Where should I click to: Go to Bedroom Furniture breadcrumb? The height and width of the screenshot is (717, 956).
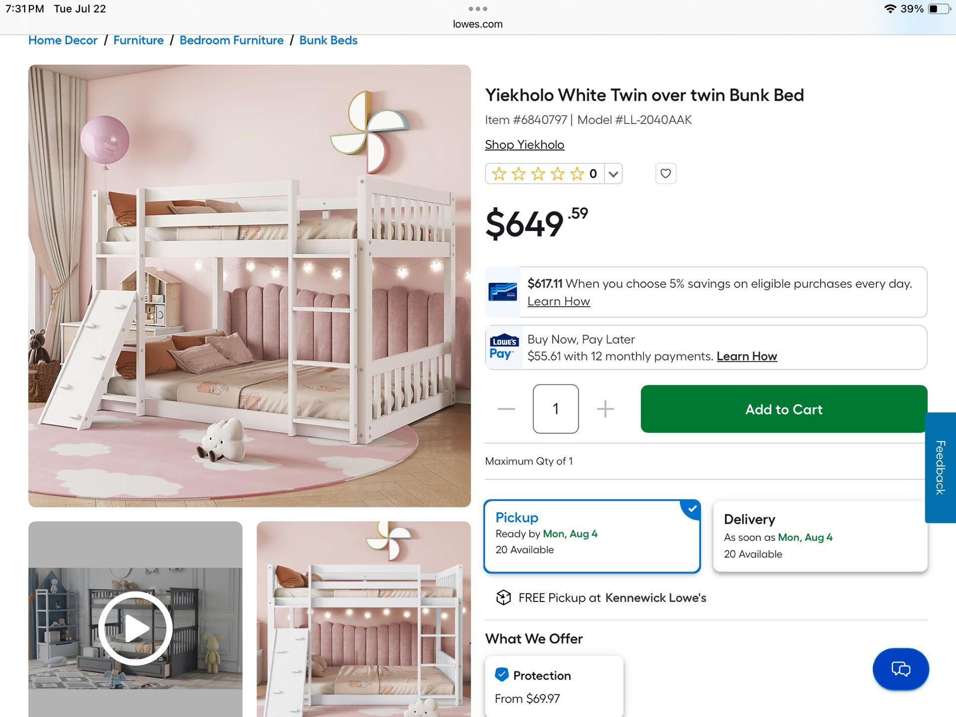pyautogui.click(x=232, y=40)
